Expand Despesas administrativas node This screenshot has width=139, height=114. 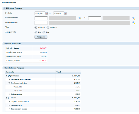pos(9,101)
